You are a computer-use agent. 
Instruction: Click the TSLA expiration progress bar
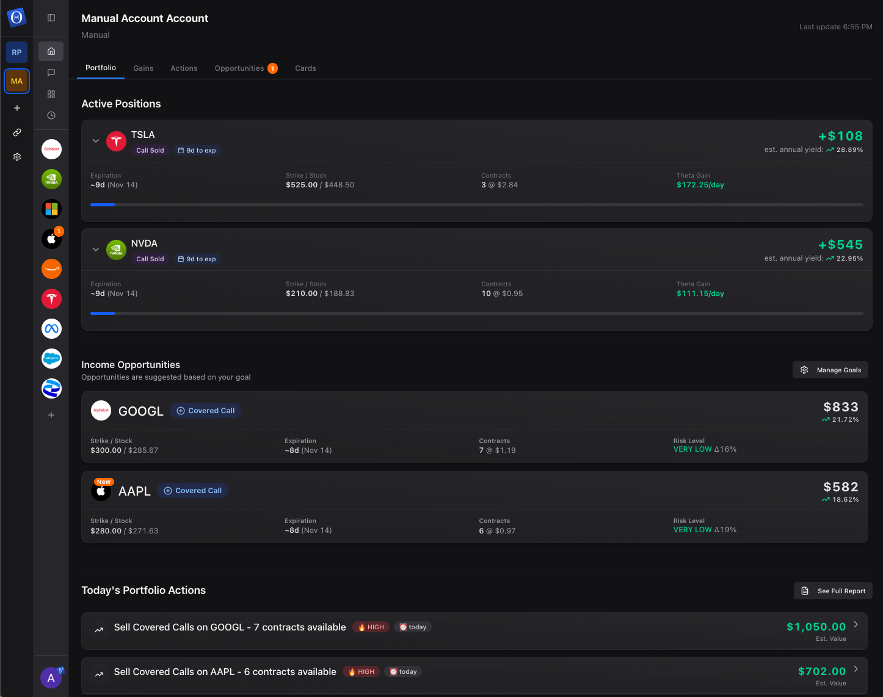pyautogui.click(x=476, y=205)
